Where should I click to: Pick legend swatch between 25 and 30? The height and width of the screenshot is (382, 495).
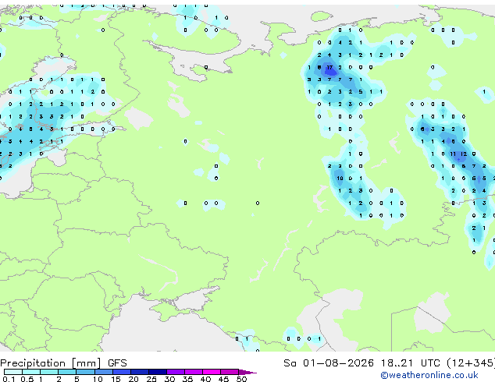tap(157, 372)
